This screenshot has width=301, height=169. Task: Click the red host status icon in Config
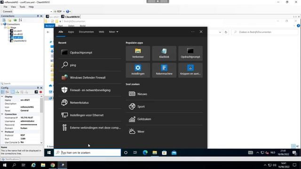coord(41,92)
